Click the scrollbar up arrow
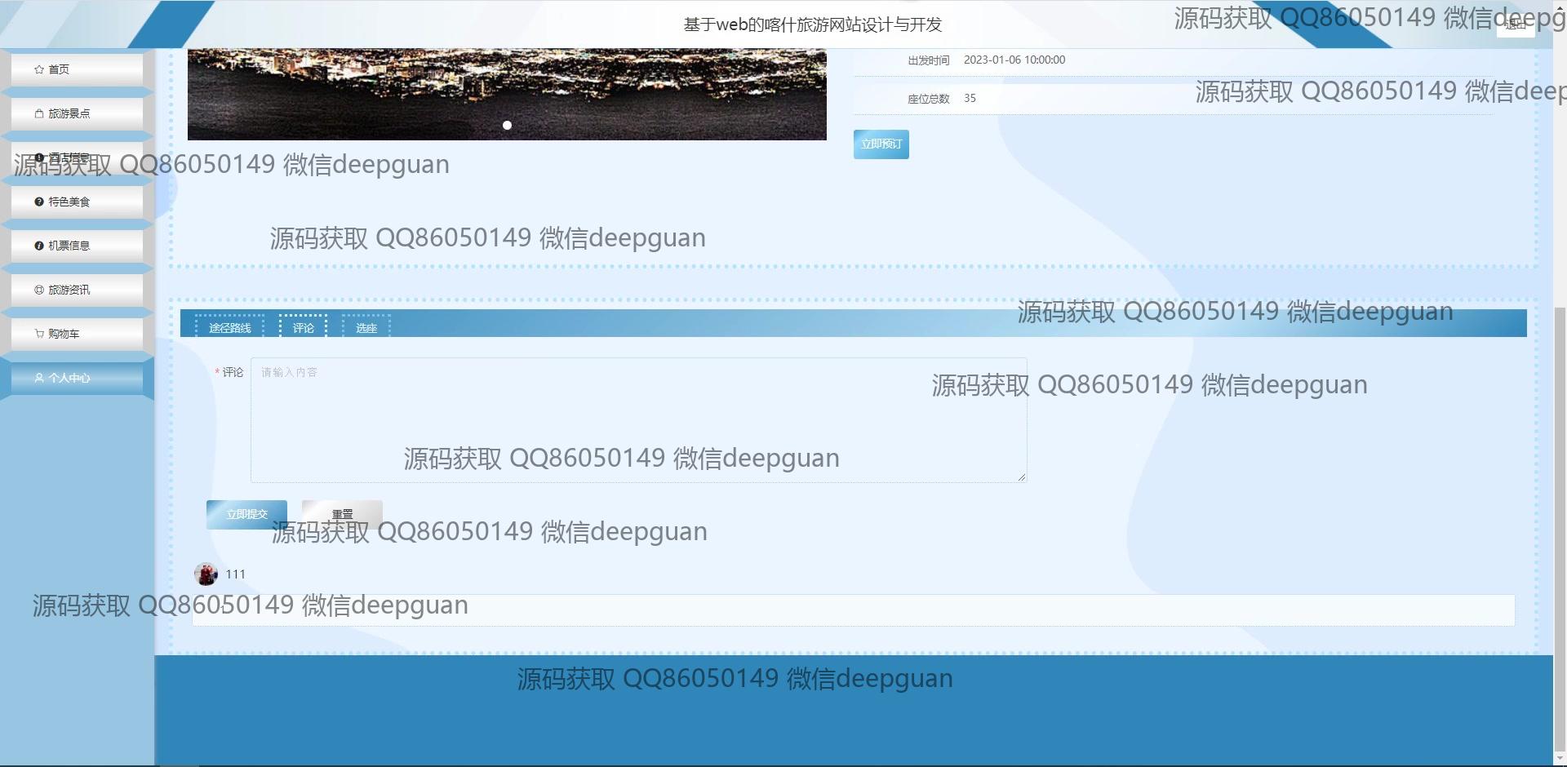1567x767 pixels. pyautogui.click(x=1560, y=6)
